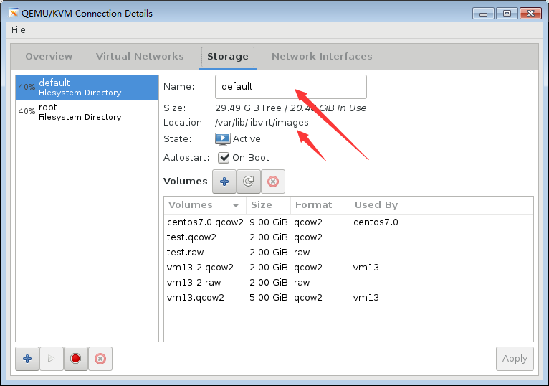Stop the storage pool with red button
549x386 pixels.
[76, 359]
